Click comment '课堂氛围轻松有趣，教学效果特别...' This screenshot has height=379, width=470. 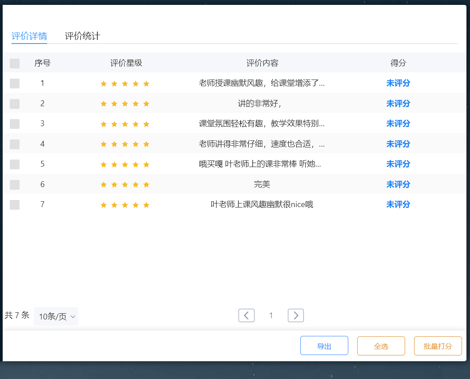point(262,124)
